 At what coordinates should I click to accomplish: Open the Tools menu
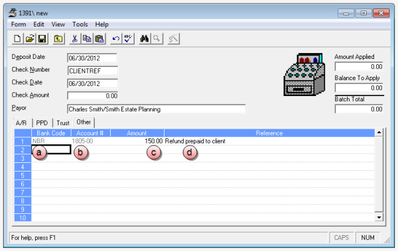tap(80, 25)
